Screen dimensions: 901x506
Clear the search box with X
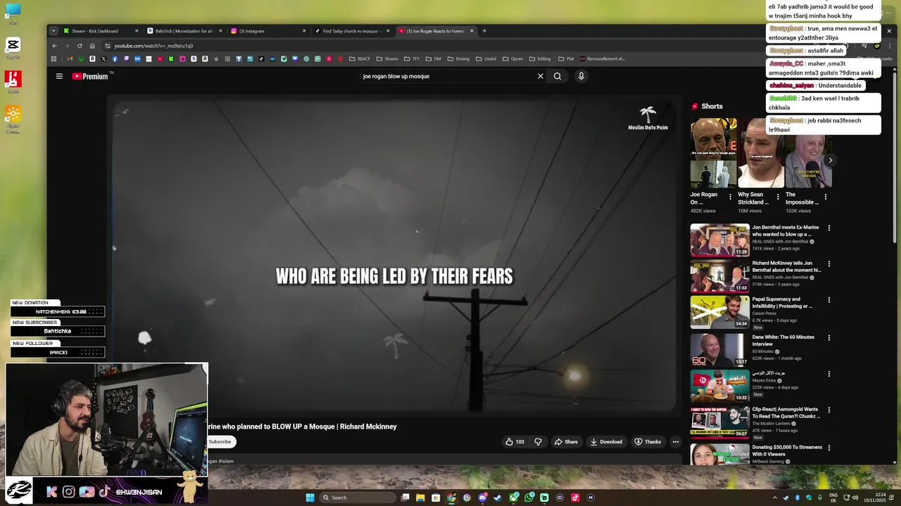(x=541, y=76)
